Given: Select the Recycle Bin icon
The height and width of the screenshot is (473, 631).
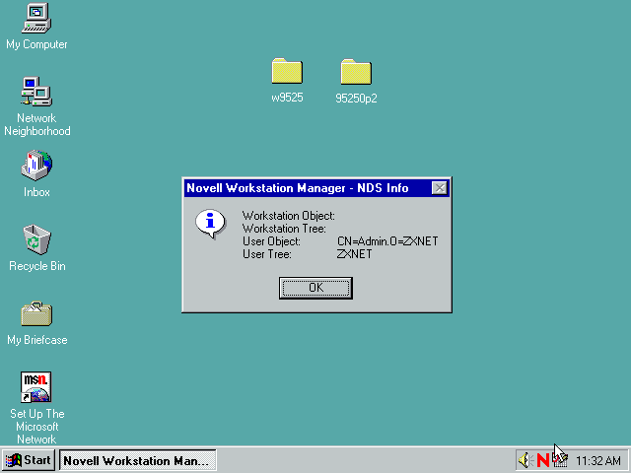Looking at the screenshot, I should coord(36,239).
